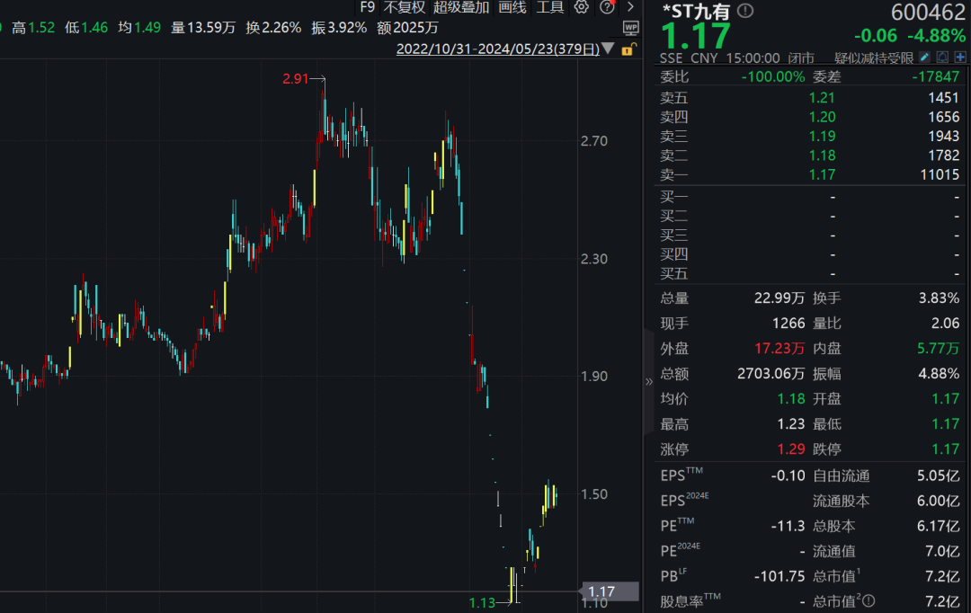Open the settings gear in the toolbar

581,7
